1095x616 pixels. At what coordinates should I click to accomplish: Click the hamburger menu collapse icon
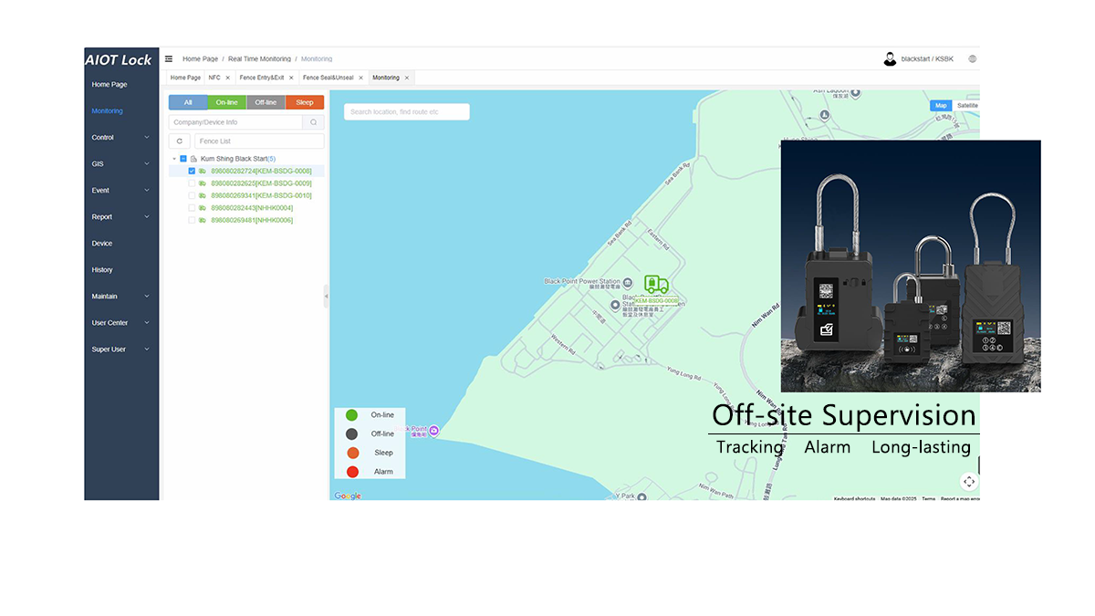coord(169,58)
